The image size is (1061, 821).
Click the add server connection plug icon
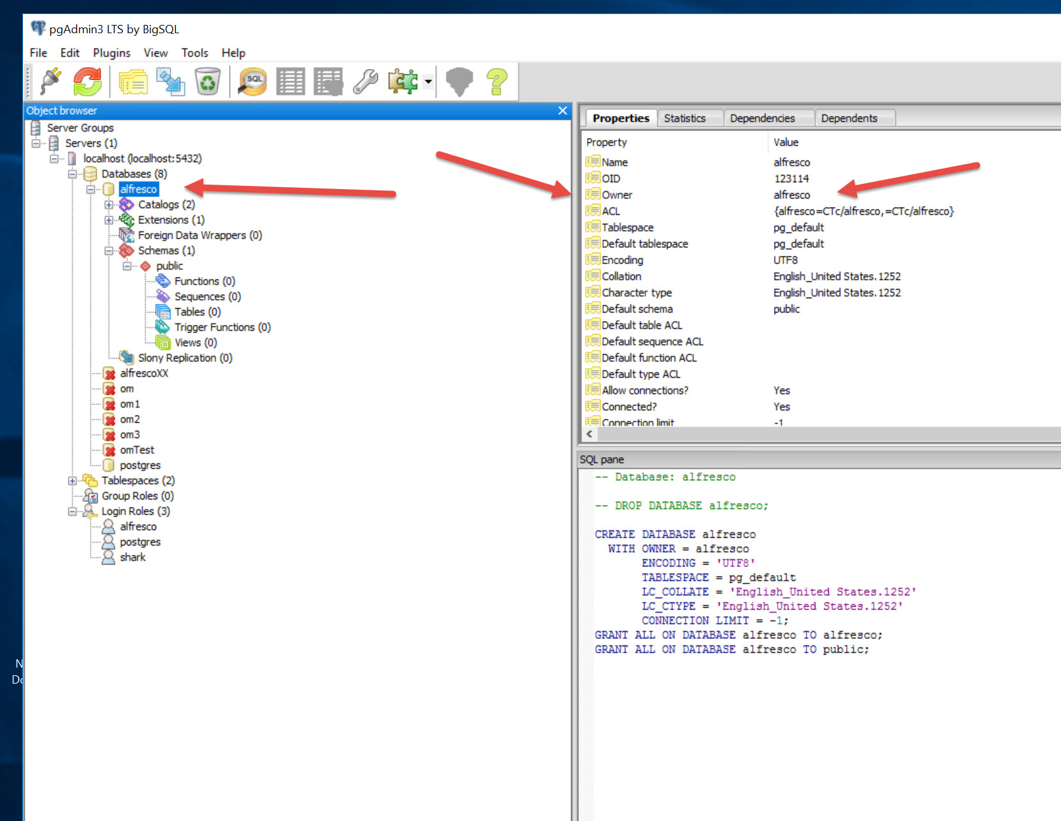click(x=51, y=82)
